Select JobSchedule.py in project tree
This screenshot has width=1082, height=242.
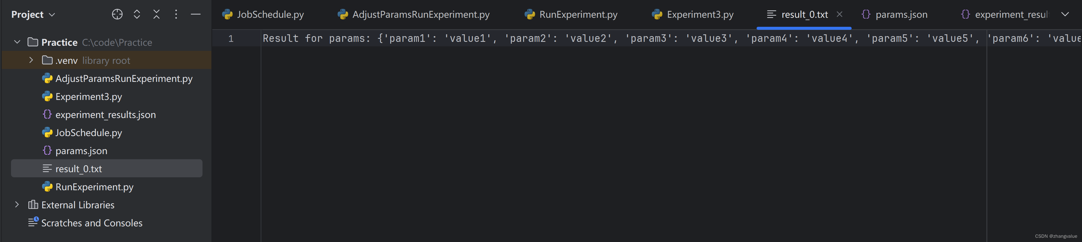[89, 132]
